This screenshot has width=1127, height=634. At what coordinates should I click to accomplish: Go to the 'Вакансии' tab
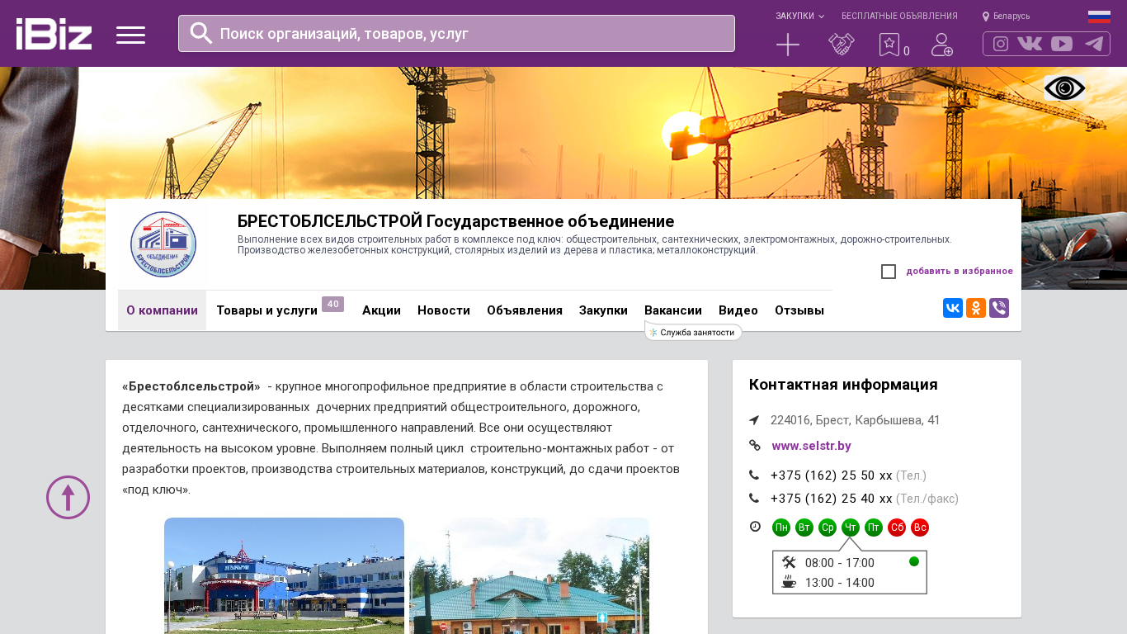pyautogui.click(x=673, y=310)
